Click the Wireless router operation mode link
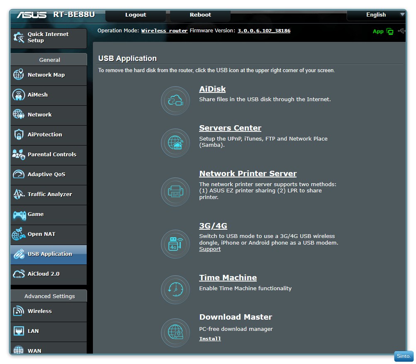Screen dimensions: 416x364 [x=164, y=31]
